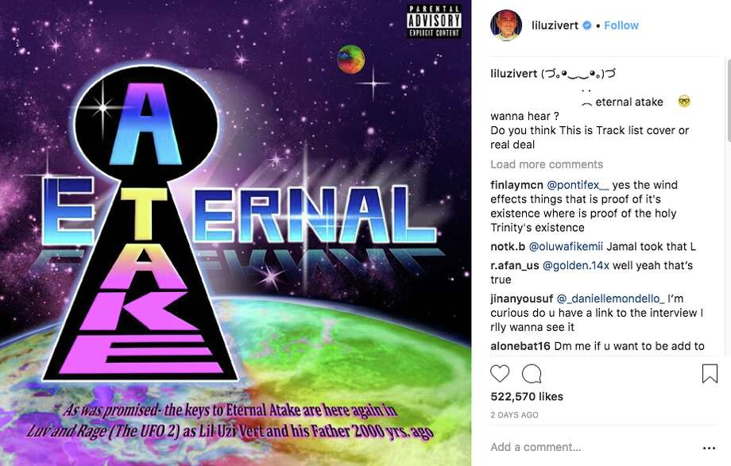Expand Load more comments
Screen dimensions: 731x466
click(547, 164)
